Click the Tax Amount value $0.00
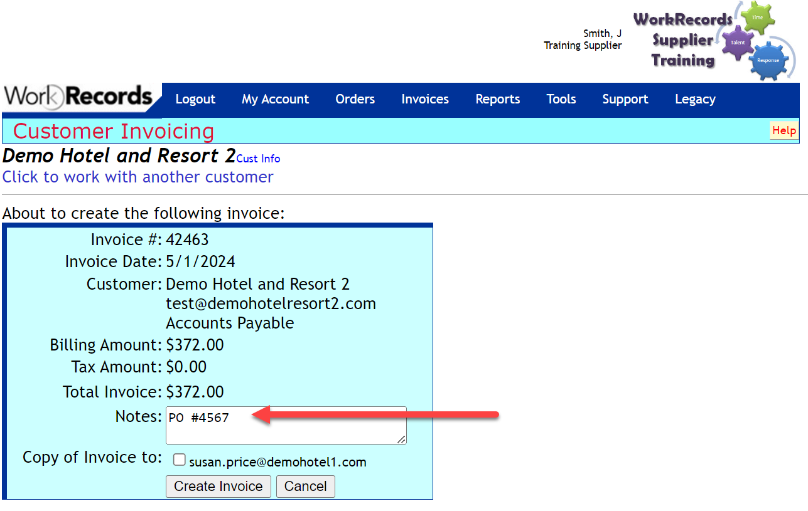 click(x=186, y=367)
